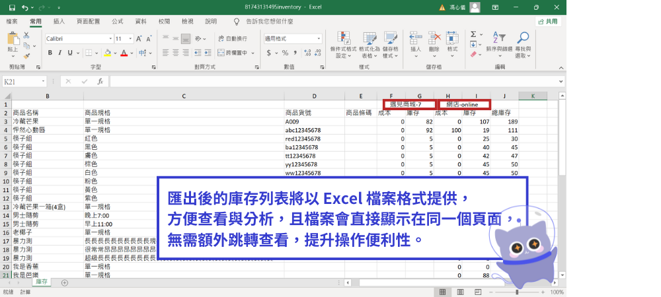
Task: Toggle Italic formatting
Action: (60, 53)
